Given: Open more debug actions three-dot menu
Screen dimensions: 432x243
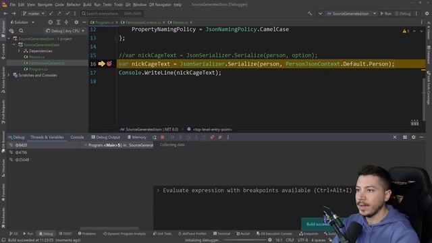Looking at the screenshot, I should coord(228,137).
